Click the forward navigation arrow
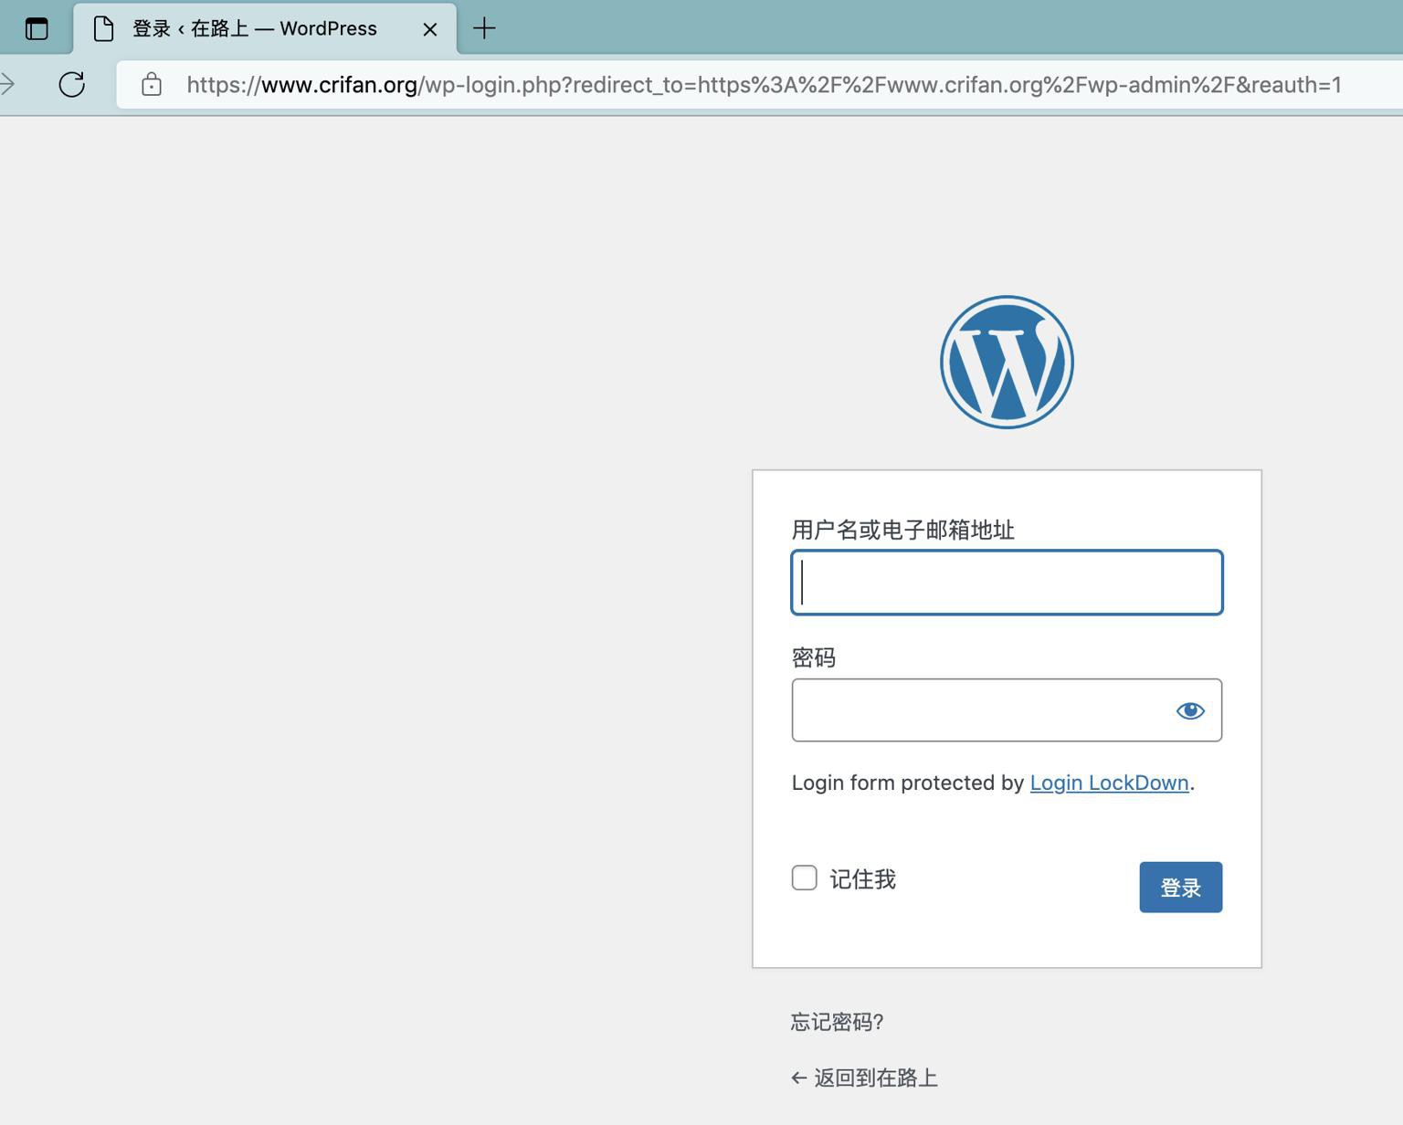 7,85
